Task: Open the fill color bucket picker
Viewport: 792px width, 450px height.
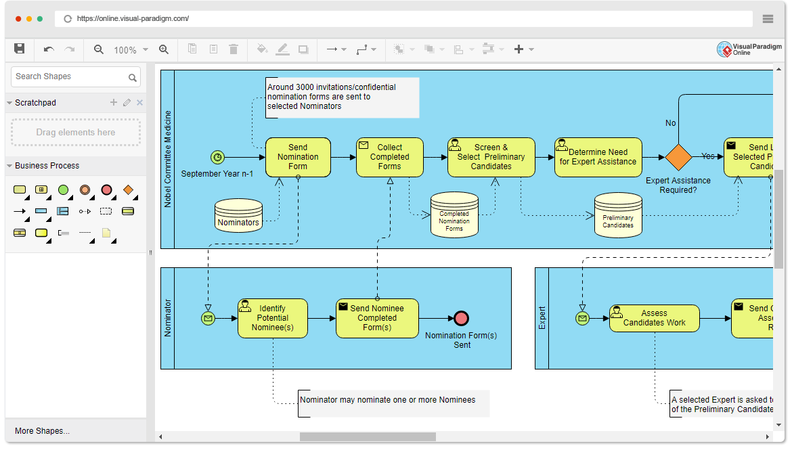Action: click(262, 49)
